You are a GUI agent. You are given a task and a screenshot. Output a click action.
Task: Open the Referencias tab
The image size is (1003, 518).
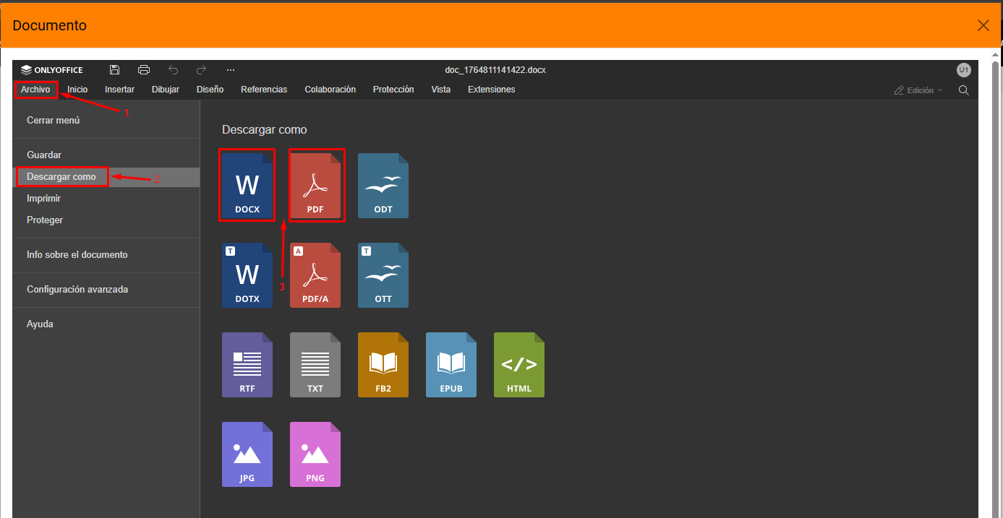pyautogui.click(x=264, y=90)
